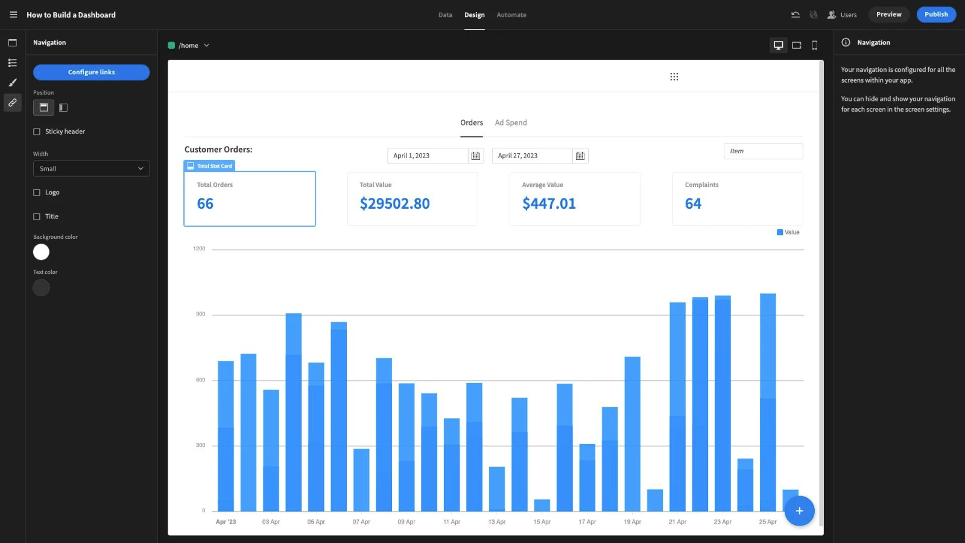Click the April 1, 2023 date field
Viewport: 965px width, 543px height.
[x=428, y=156]
